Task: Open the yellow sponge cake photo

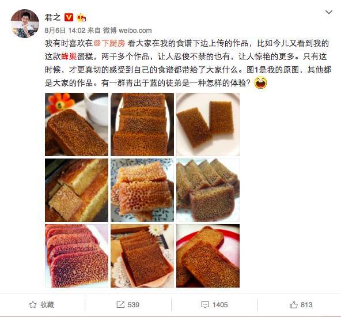Action: 77,190
